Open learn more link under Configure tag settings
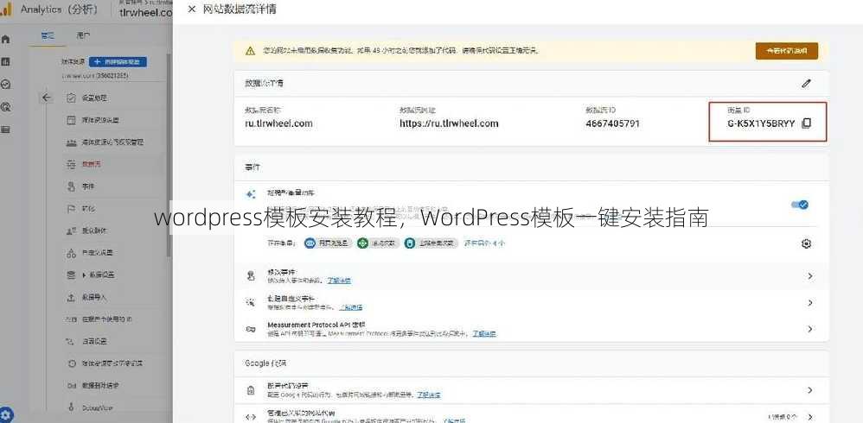The image size is (863, 423). click(x=428, y=395)
